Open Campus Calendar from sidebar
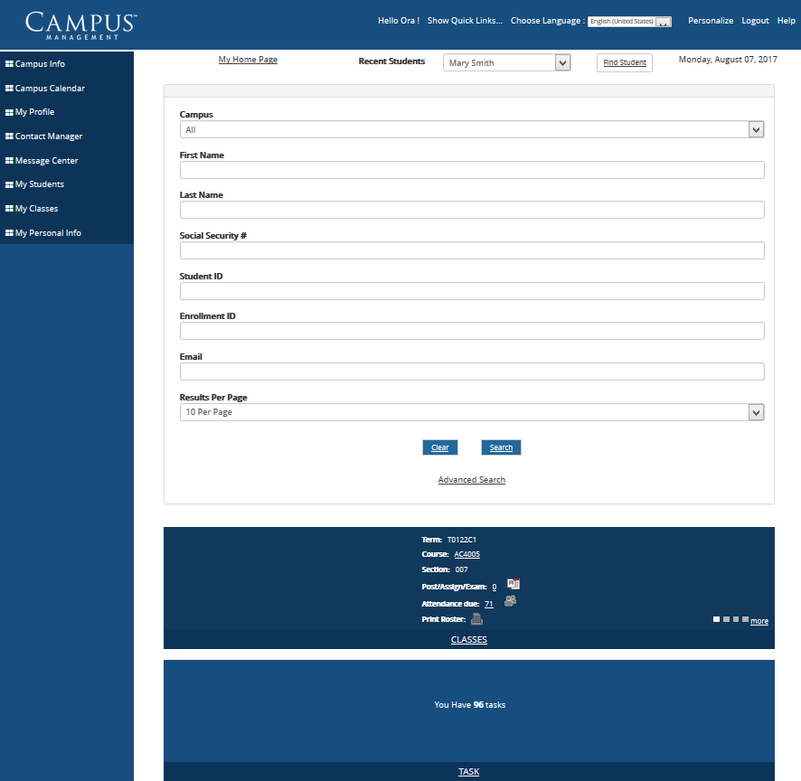Viewport: 801px width, 781px height. coord(50,89)
